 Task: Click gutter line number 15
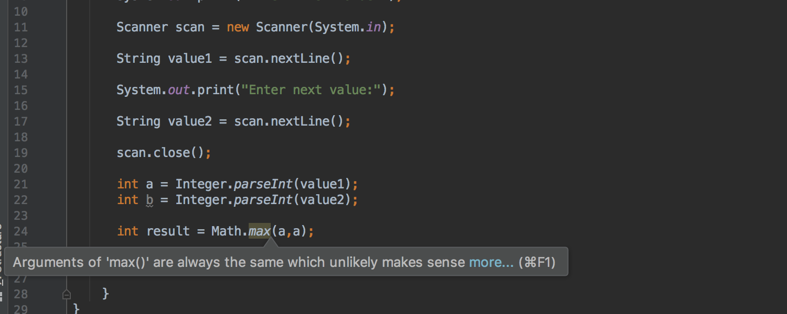(20, 90)
